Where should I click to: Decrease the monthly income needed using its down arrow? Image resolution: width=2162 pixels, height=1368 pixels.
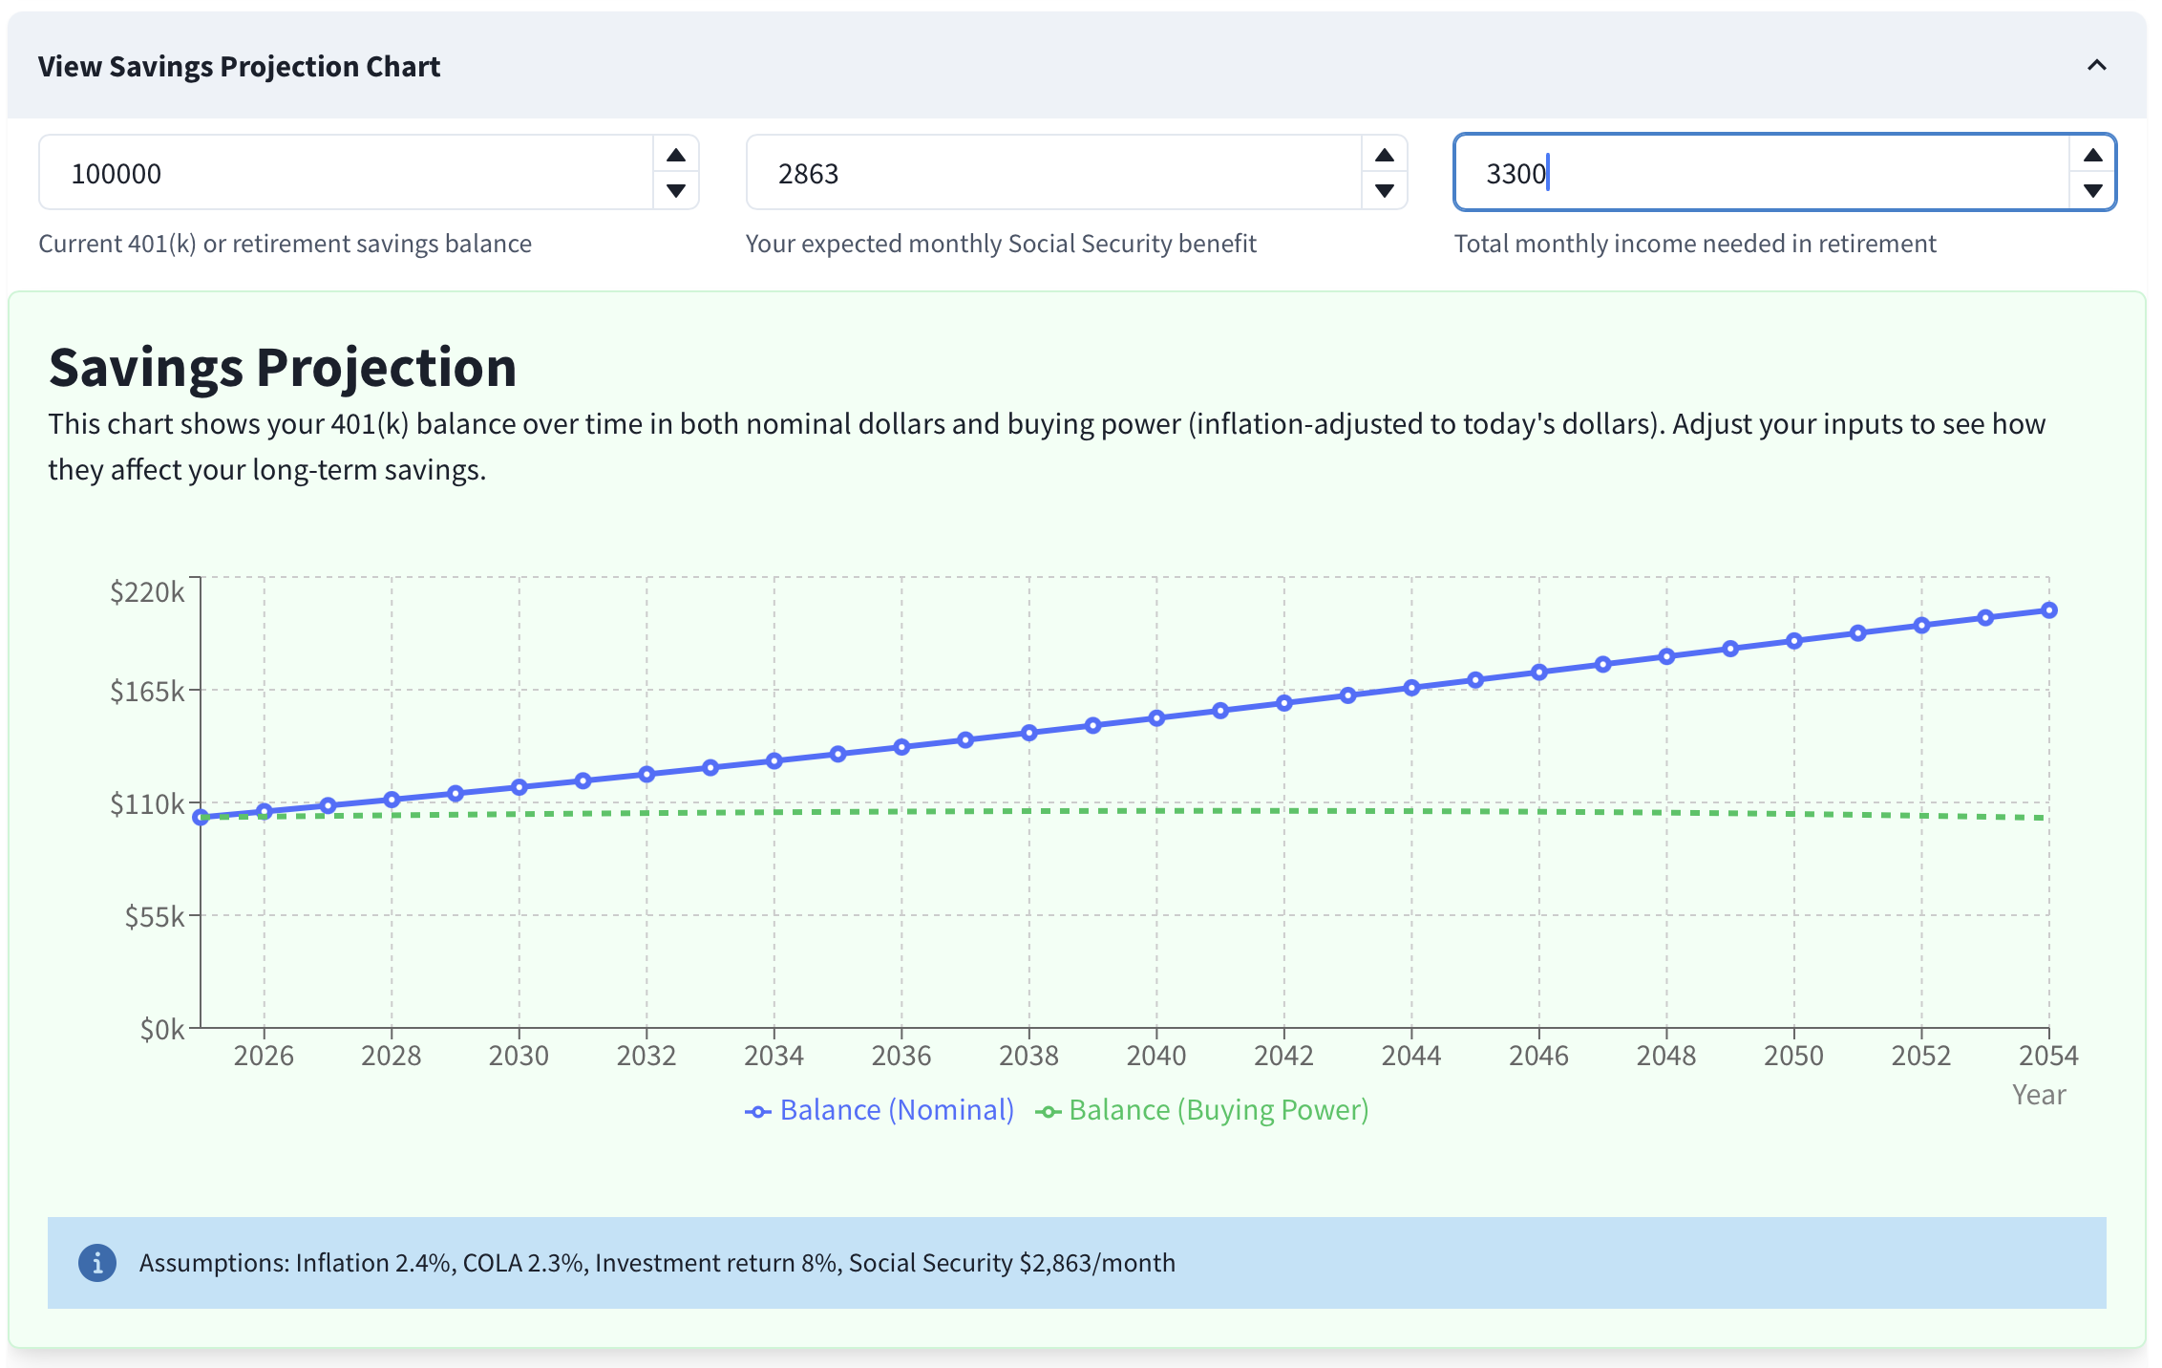pyautogui.click(x=2093, y=191)
